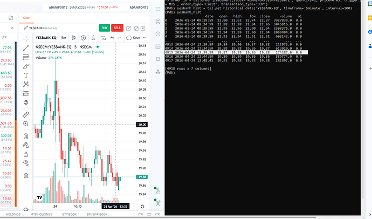Select the zoom in tool

click(26, 124)
